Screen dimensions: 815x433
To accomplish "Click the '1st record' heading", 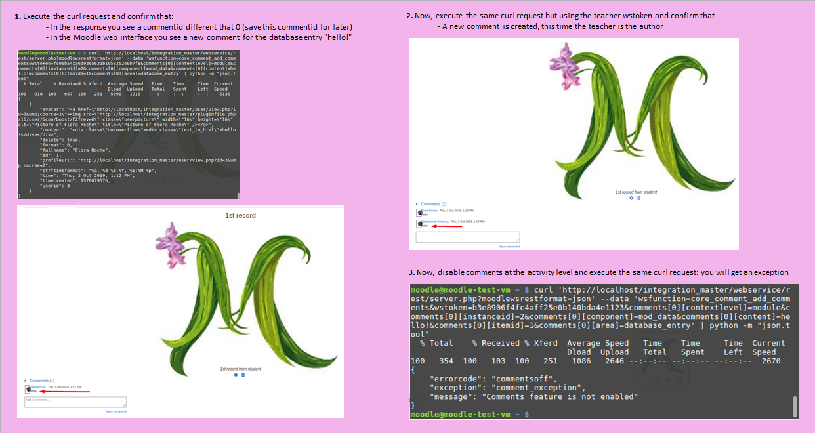I will click(240, 215).
